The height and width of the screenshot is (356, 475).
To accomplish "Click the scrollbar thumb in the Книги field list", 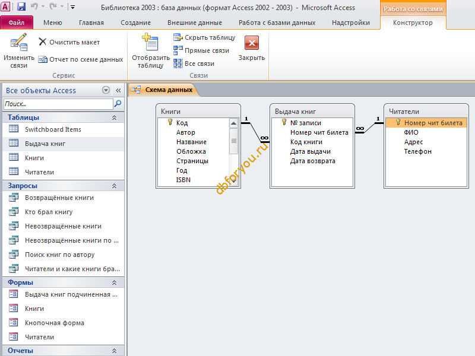I will pyautogui.click(x=233, y=141).
